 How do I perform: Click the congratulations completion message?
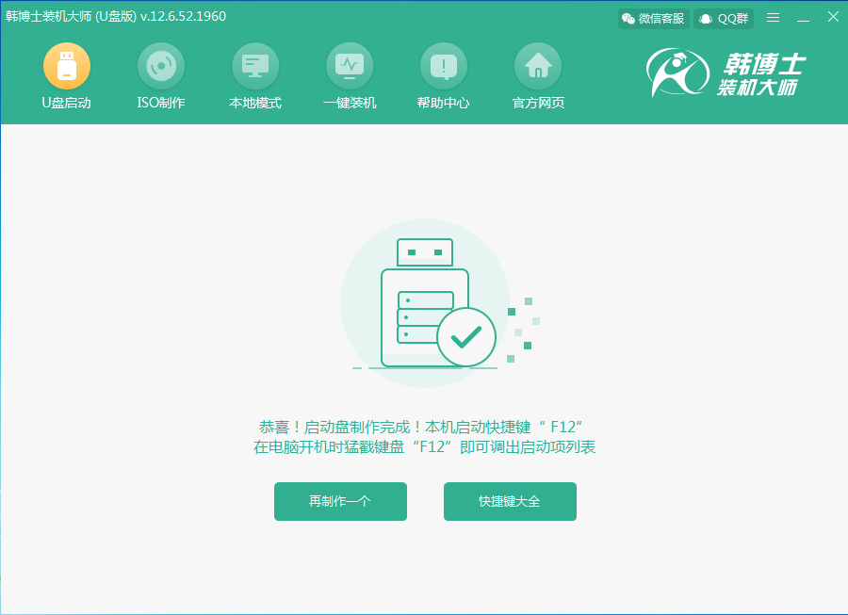tap(424, 435)
